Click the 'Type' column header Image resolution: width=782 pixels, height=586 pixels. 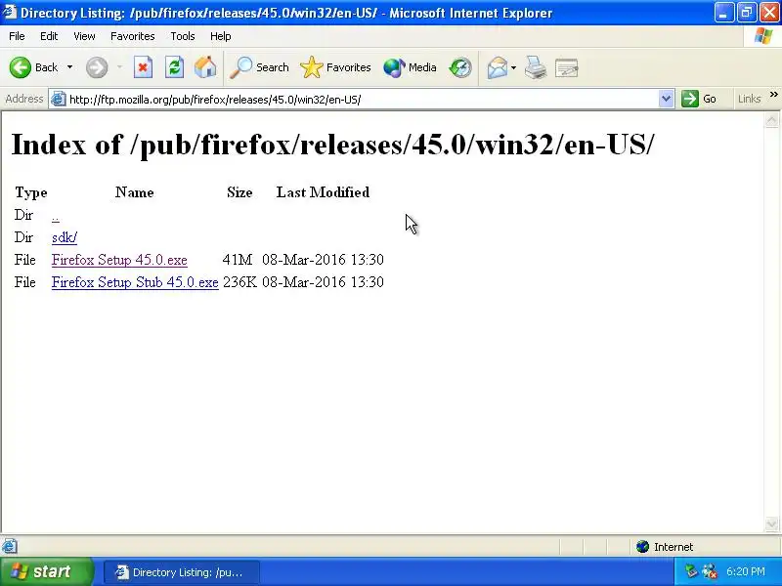click(31, 192)
